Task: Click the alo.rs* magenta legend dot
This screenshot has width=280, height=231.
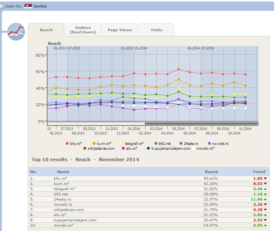Action: [123, 148]
